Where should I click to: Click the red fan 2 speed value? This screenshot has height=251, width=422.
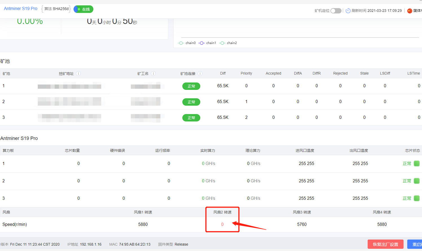222,225
